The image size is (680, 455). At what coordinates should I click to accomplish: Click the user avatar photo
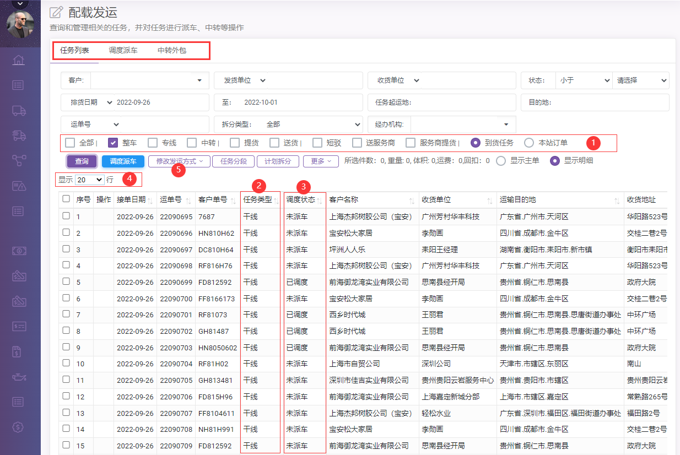20,25
